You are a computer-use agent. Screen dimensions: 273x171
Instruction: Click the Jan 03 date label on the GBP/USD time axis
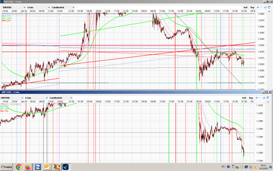pos(24,101)
